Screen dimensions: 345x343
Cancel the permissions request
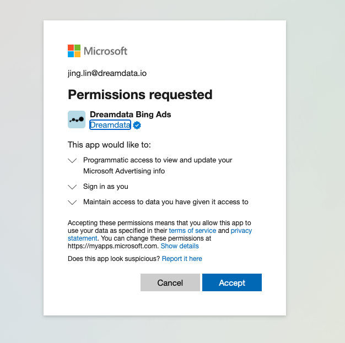point(170,282)
